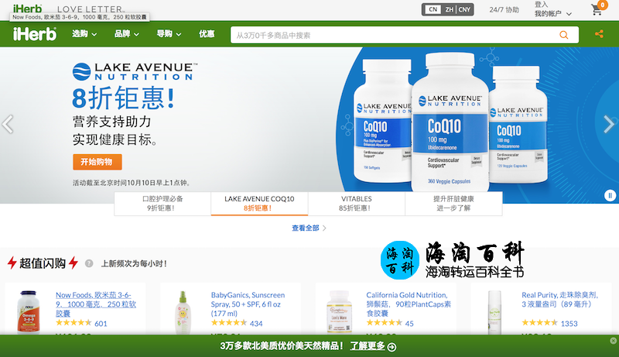
Task: Click the Now Foods Omega bottle thumbnail
Action: pos(29,311)
